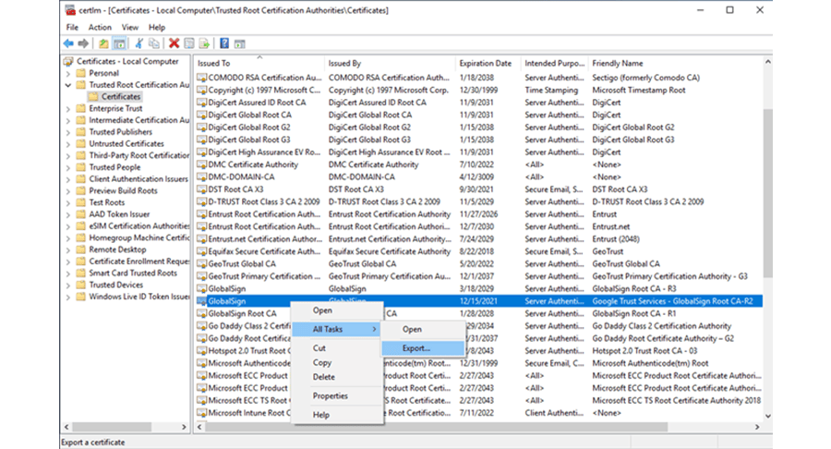Viewport: 831px width, 449px height.
Task: Sort by the Issued By column header
Action: (x=390, y=63)
